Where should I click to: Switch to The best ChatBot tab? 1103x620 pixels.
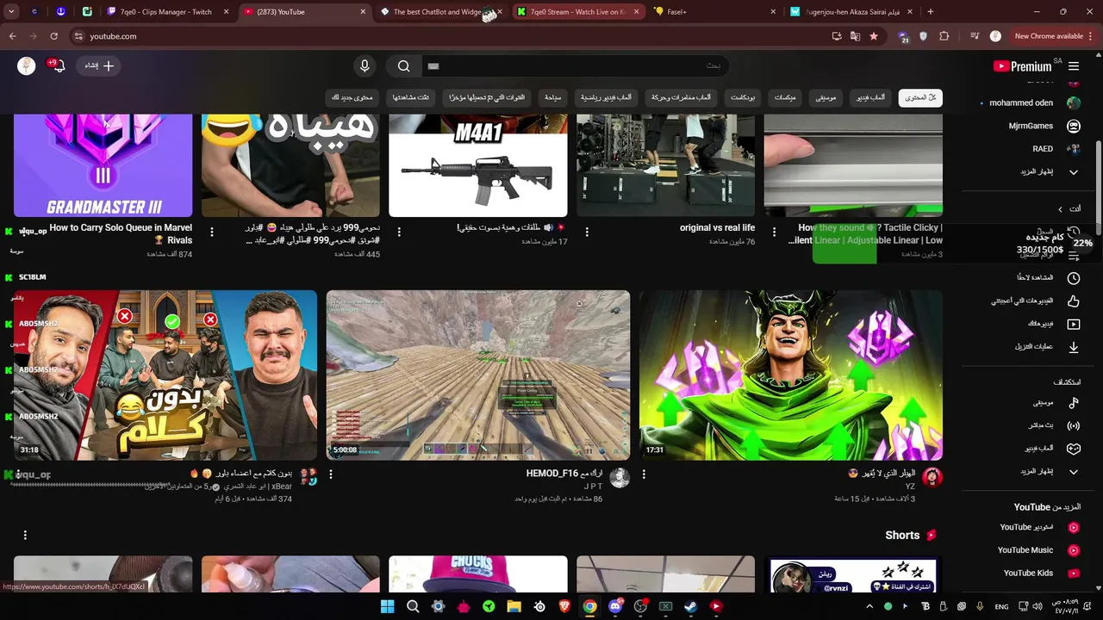[x=443, y=12]
